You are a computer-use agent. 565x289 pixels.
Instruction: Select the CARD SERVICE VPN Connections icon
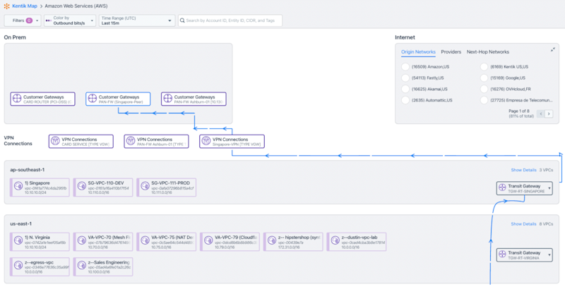point(55,141)
